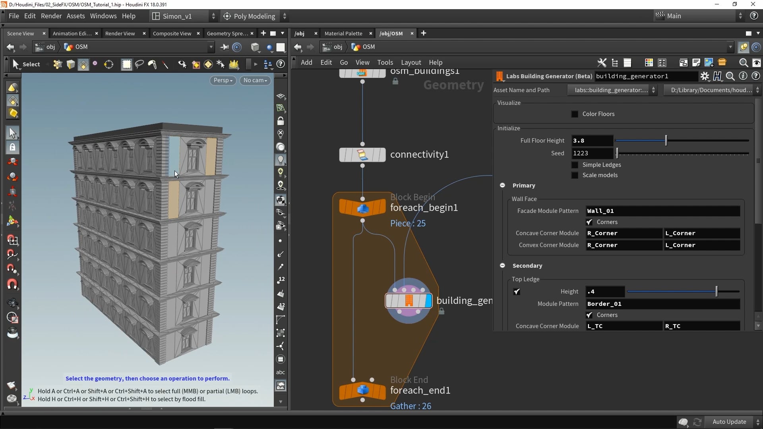Click the wrench customize icon in network editor
This screenshot has width=763, height=429.
pyautogui.click(x=602, y=62)
